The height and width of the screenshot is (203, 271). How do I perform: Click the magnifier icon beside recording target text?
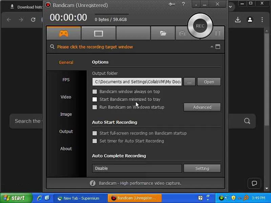point(52,47)
